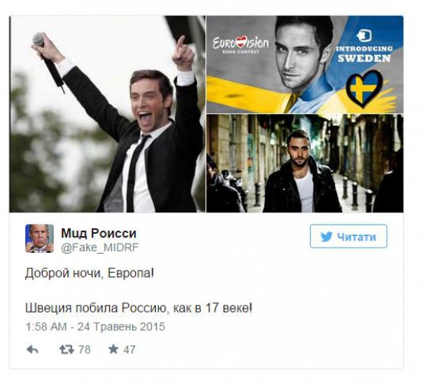The image size is (423, 382).
Task: Enlarge the Introducing Sweden Eurovision image
Action: [x=305, y=64]
